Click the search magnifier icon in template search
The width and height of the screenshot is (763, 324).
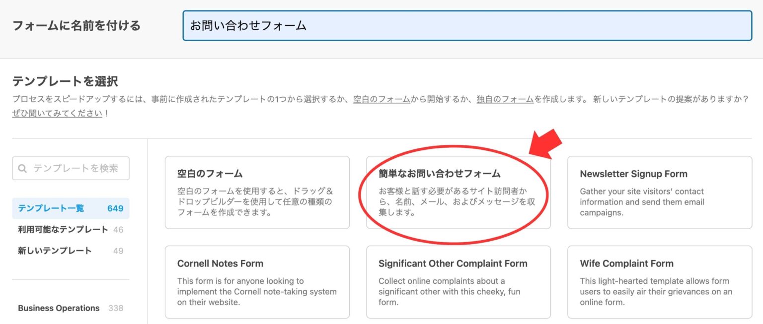22,168
